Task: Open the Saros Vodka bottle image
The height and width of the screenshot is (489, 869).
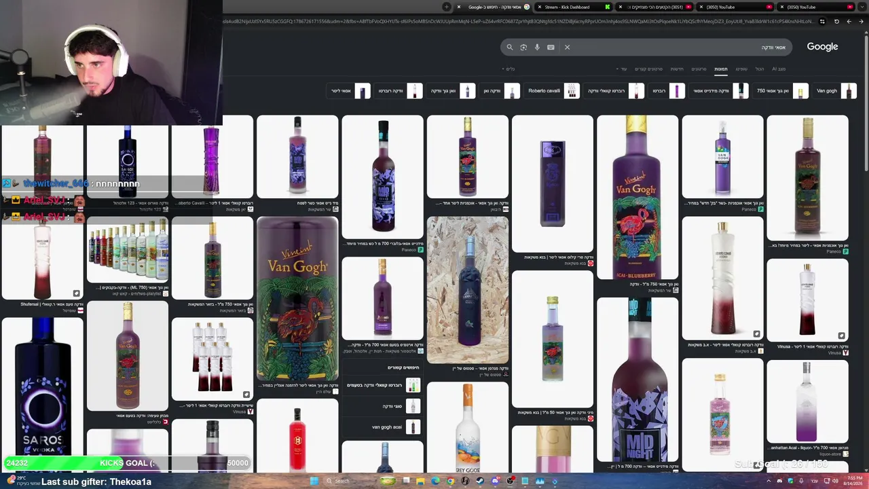Action: tap(42, 391)
